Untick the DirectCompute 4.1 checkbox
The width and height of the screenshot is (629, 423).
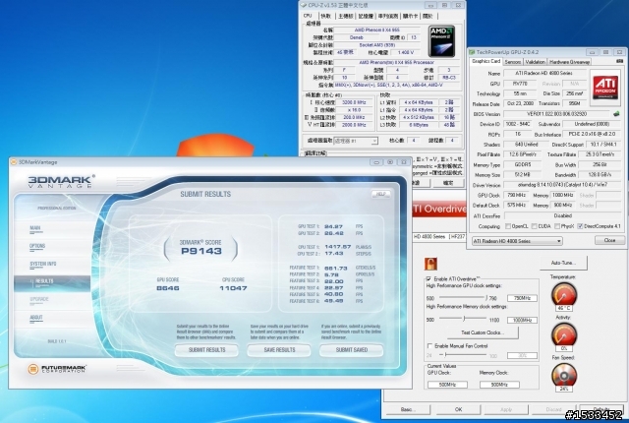[580, 226]
